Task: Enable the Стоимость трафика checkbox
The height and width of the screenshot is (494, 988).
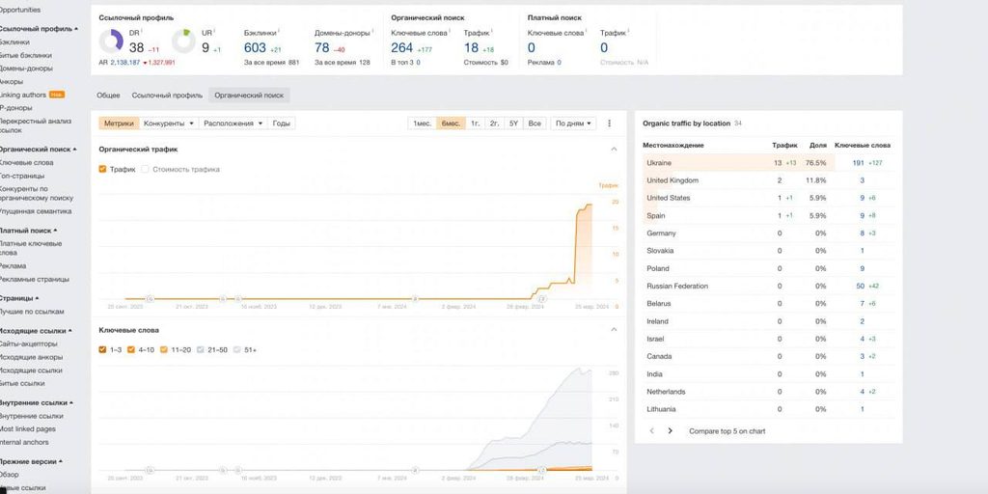Action: [x=145, y=169]
